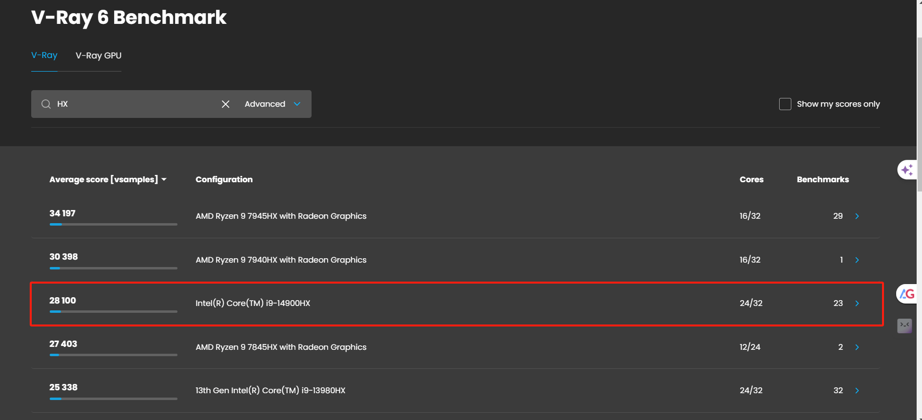Click the sparkle AI assistant icon
The width and height of the screenshot is (922, 420).
click(907, 170)
